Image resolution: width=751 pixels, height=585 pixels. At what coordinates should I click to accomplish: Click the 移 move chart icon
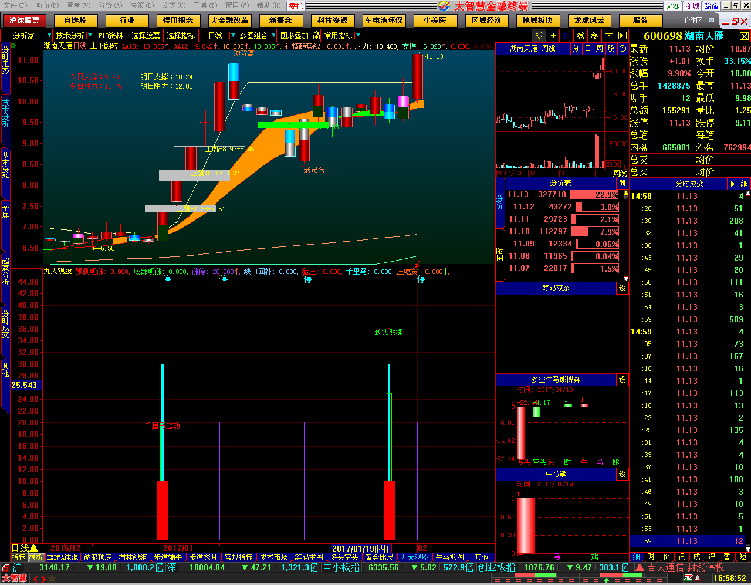tap(595, 35)
